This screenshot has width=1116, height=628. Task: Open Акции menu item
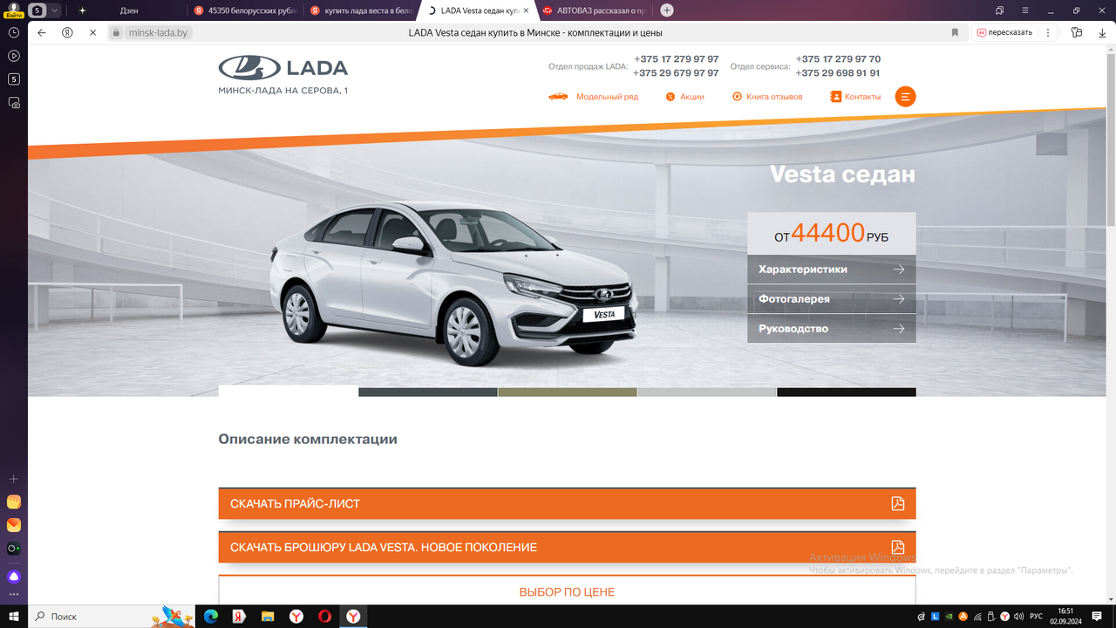[x=691, y=97]
